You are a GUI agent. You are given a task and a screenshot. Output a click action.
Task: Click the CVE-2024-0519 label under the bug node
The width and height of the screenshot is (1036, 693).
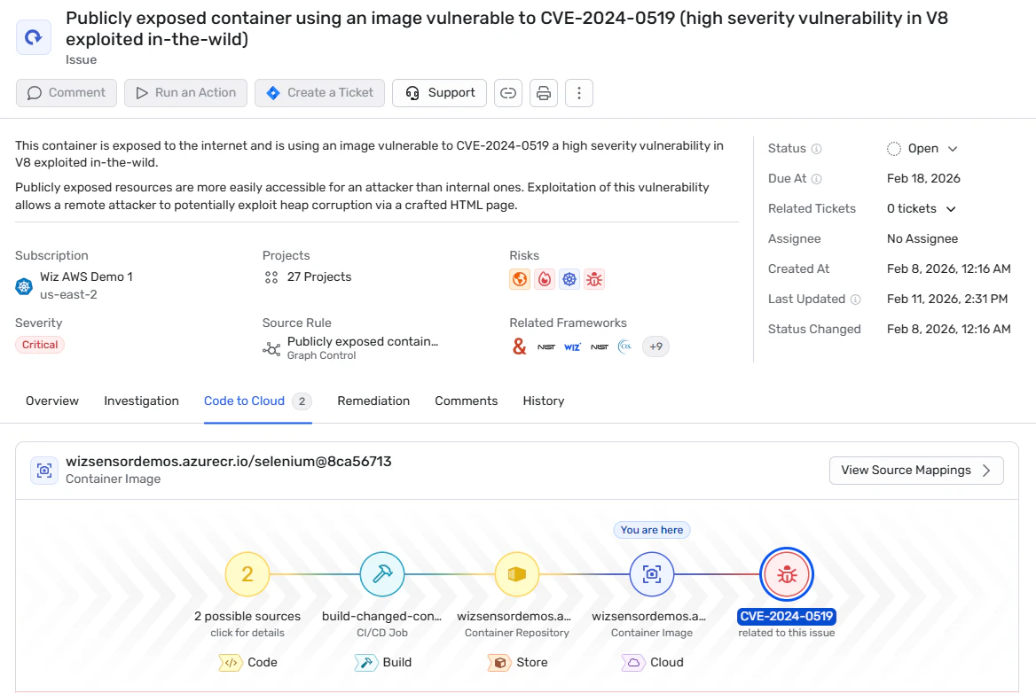tap(786, 617)
